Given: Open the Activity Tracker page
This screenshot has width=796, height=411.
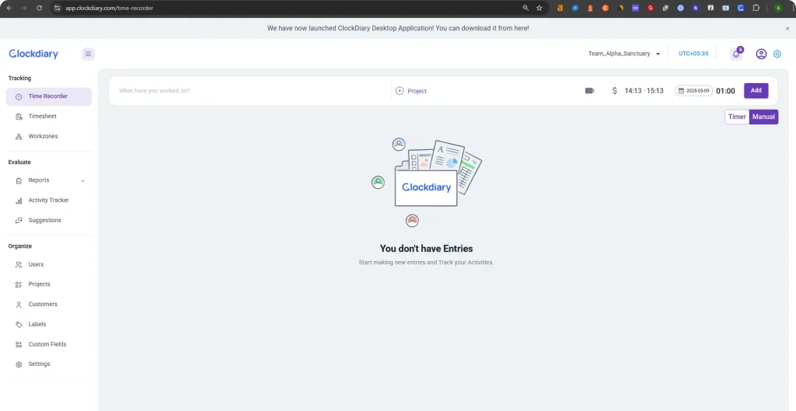Looking at the screenshot, I should 49,200.
